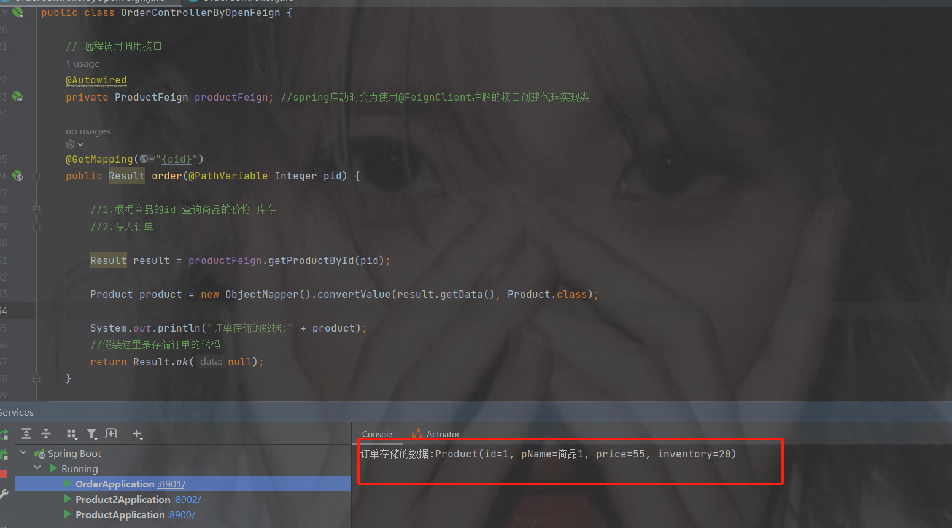Collapse the Spring Boot tree node

pyautogui.click(x=24, y=452)
